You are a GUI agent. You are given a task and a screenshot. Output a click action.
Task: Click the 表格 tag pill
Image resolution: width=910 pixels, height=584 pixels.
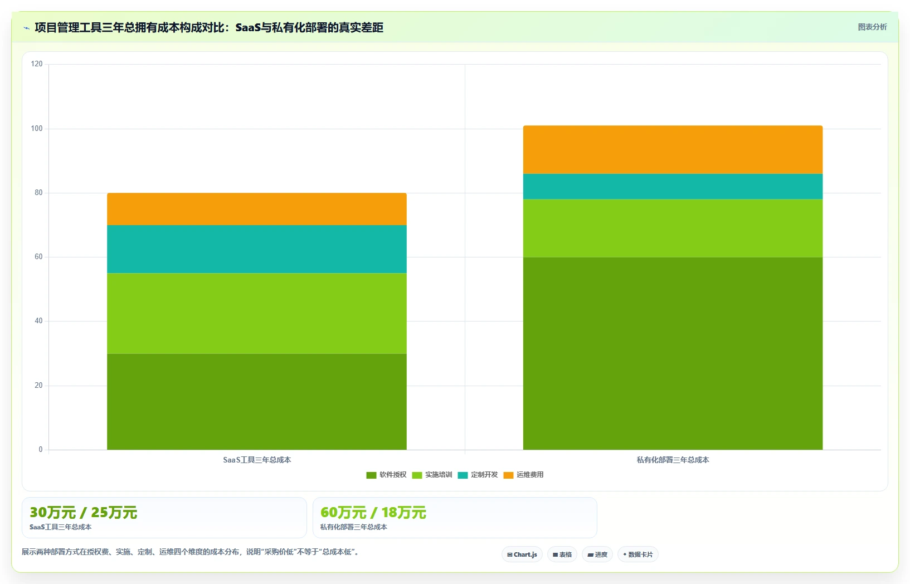(562, 554)
